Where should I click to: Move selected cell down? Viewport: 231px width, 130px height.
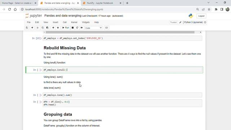click(x=58, y=28)
